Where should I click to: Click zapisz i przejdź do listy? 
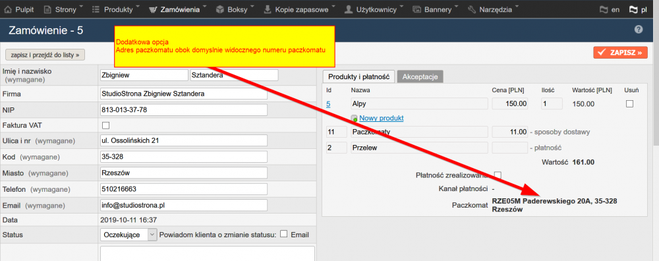[45, 55]
